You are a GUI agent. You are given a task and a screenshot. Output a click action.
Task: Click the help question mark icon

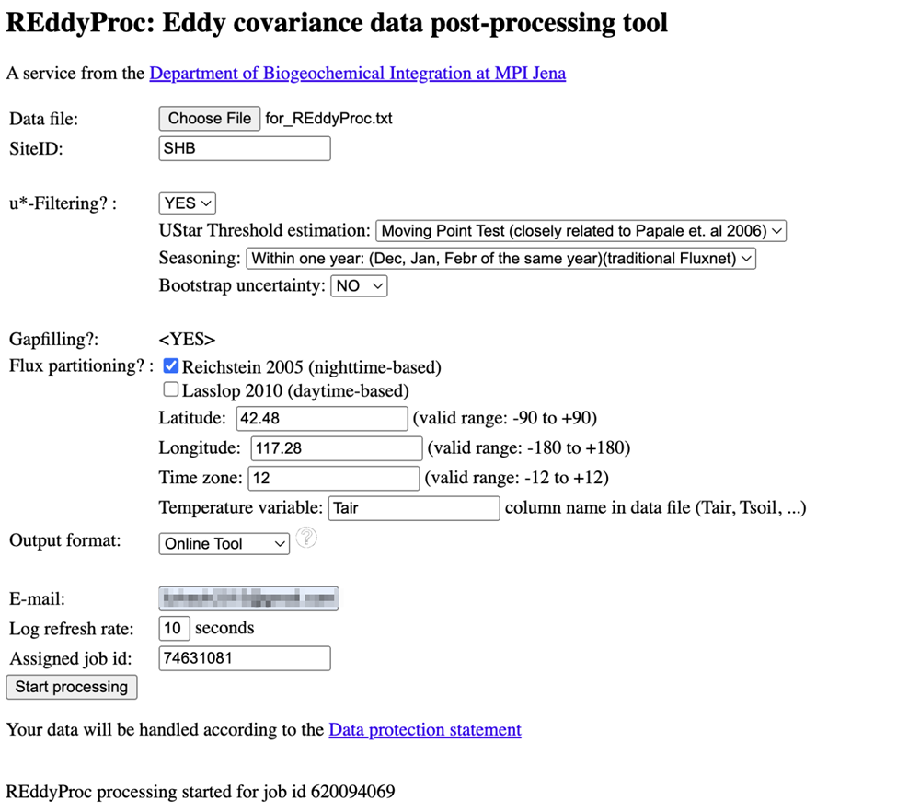coord(307,539)
